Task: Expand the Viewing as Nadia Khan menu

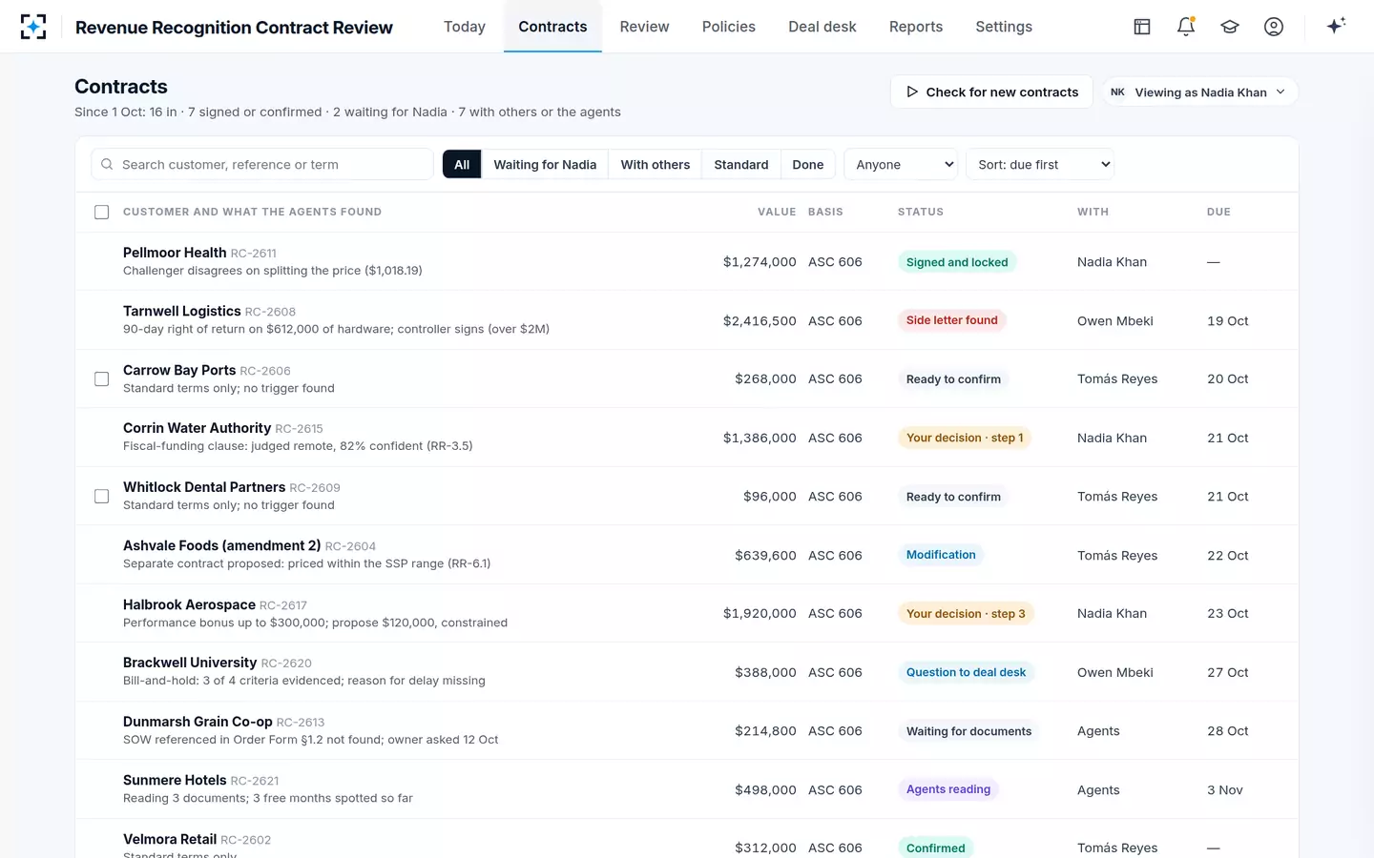Action: point(1200,92)
